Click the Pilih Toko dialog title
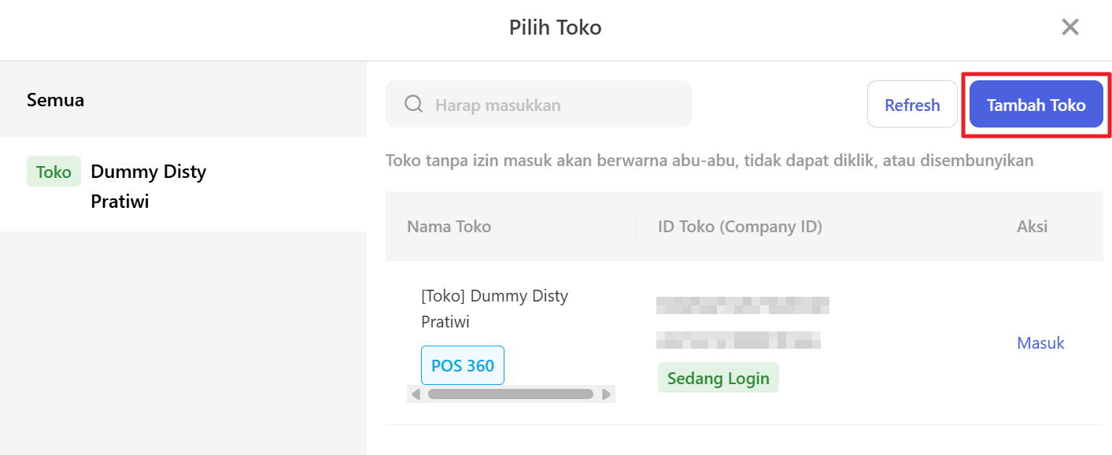Image resolution: width=1112 pixels, height=455 pixels. point(555,28)
